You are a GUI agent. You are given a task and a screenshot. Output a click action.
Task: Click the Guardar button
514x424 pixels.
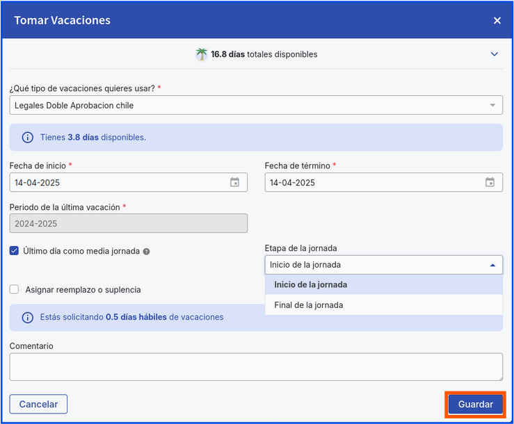475,405
